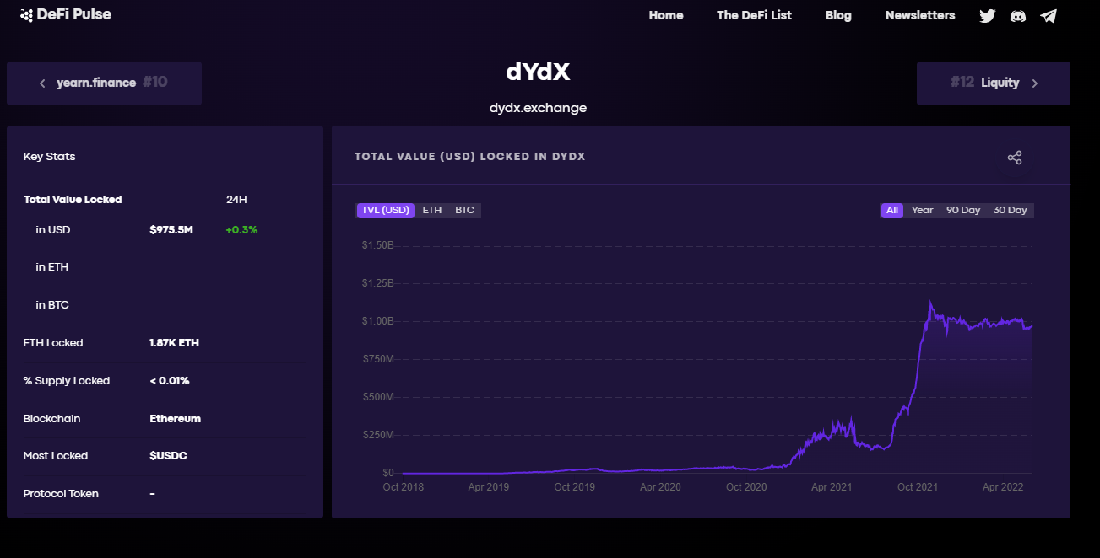The height and width of the screenshot is (558, 1100).
Task: Open the Telegram icon link
Action: point(1049,15)
